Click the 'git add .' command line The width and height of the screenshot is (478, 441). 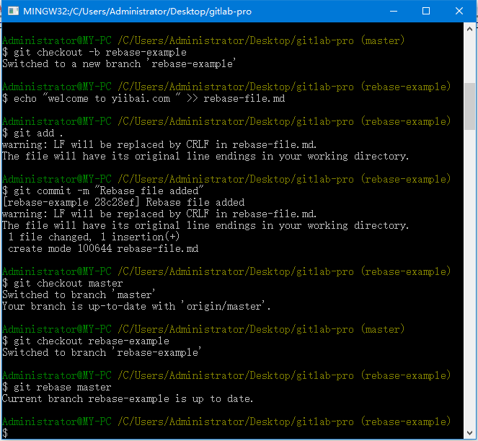point(32,133)
